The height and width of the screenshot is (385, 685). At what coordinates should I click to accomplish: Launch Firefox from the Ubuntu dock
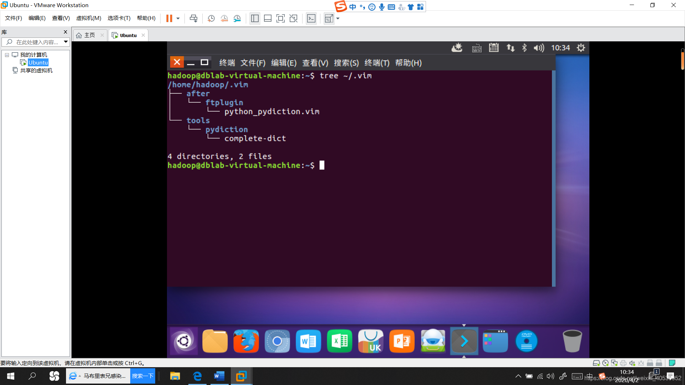pos(246,341)
